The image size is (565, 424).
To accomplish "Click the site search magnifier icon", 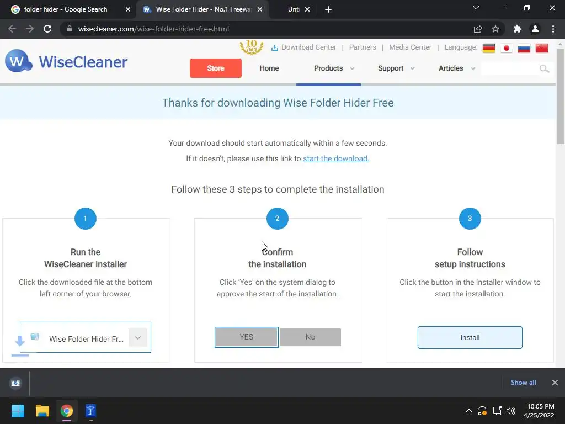I will [544, 68].
